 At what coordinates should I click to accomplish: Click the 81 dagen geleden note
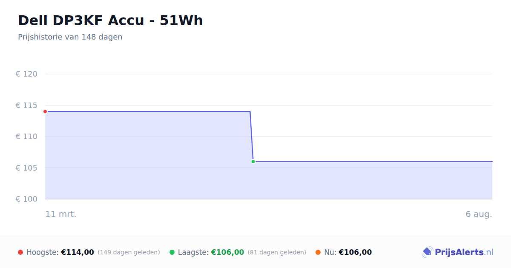pyautogui.click(x=277, y=252)
